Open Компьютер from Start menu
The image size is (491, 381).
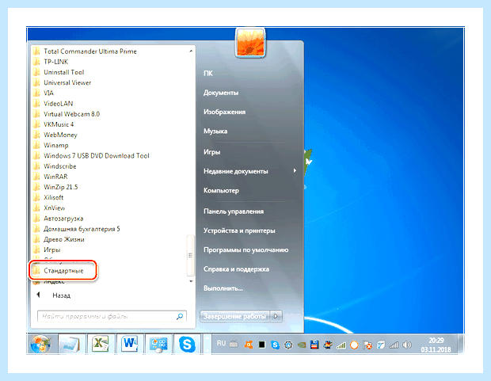[x=221, y=190]
